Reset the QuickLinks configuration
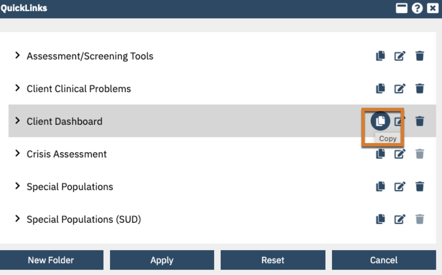The image size is (442, 275). click(x=273, y=260)
